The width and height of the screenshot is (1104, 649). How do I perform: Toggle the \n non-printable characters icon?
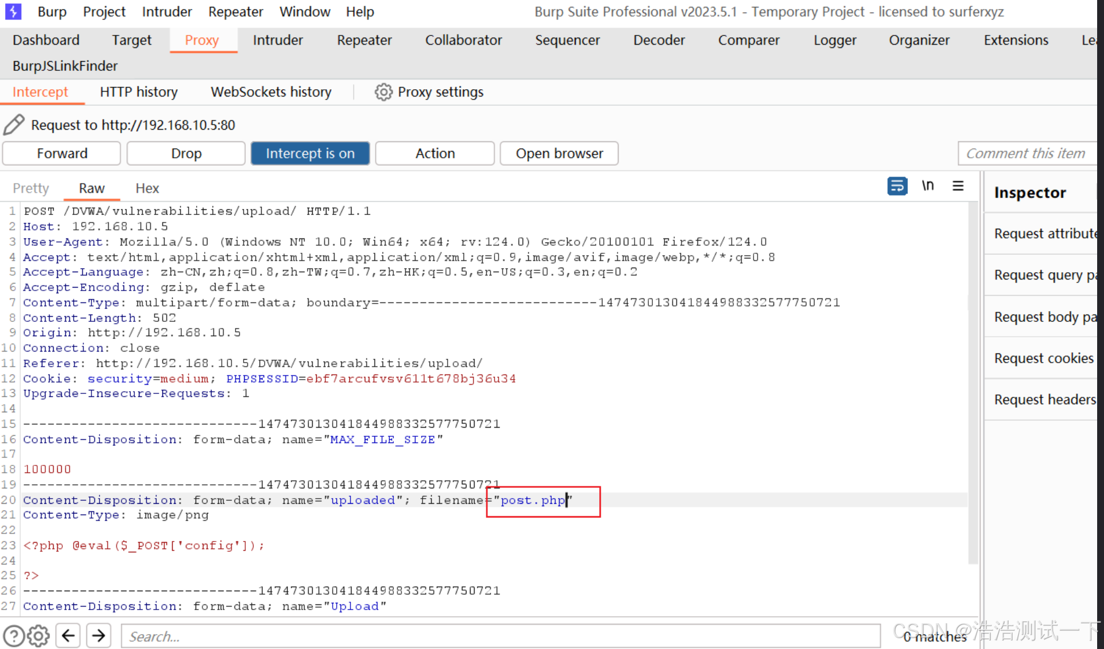[x=927, y=186]
